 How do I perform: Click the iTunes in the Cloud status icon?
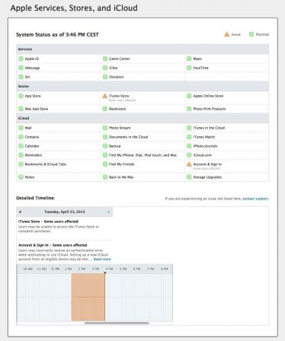pyautogui.click(x=189, y=128)
